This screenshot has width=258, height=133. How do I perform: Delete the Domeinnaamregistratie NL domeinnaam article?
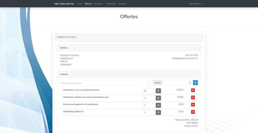coord(193,105)
